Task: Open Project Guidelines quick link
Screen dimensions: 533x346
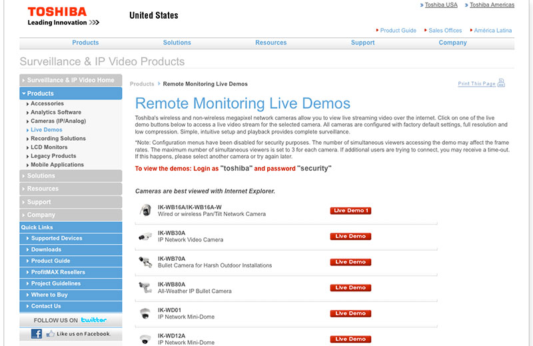Action: [x=71, y=283]
